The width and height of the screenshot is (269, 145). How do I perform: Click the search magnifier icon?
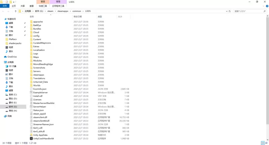point(265,11)
